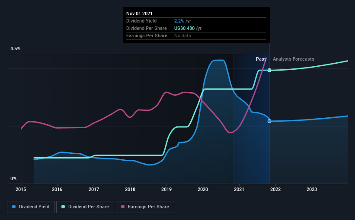The height and width of the screenshot is (220, 355).
Task: Select the Dividend Yield marker at Nov 2021
Action: coord(269,121)
